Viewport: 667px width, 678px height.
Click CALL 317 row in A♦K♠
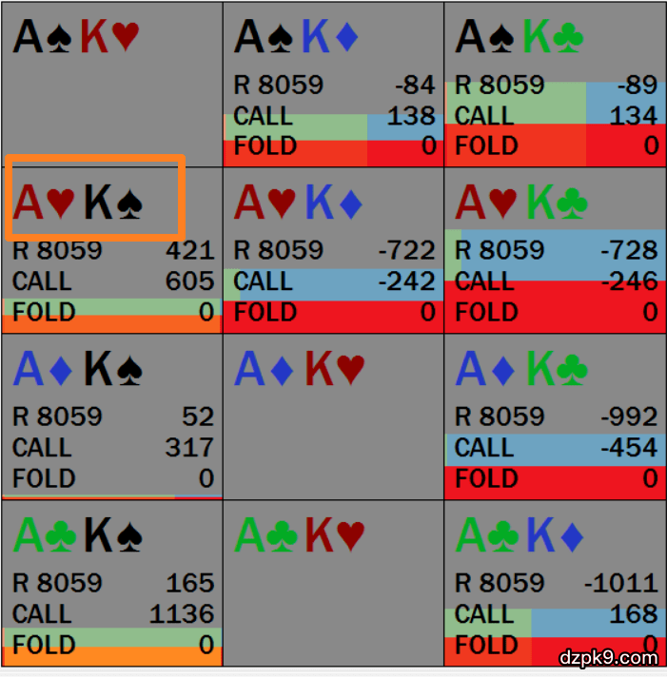pos(112,448)
